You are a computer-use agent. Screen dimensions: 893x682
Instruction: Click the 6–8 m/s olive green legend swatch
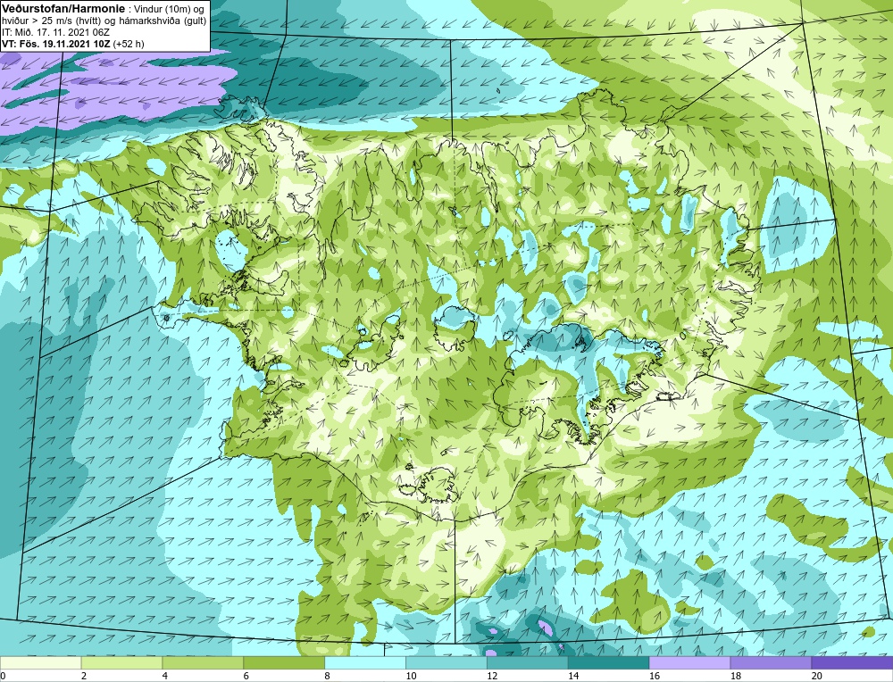tap(284, 662)
